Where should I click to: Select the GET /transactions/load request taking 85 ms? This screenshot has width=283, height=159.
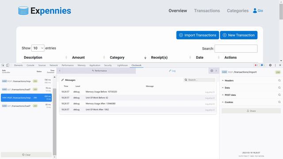27,106
